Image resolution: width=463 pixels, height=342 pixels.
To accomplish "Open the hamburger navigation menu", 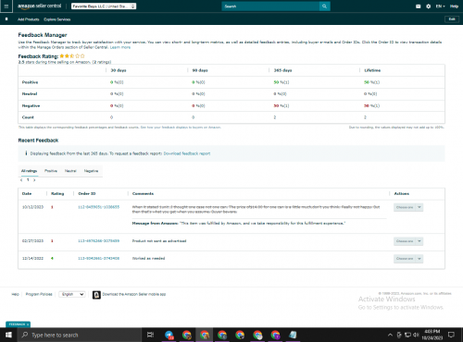I will coord(6,6).
